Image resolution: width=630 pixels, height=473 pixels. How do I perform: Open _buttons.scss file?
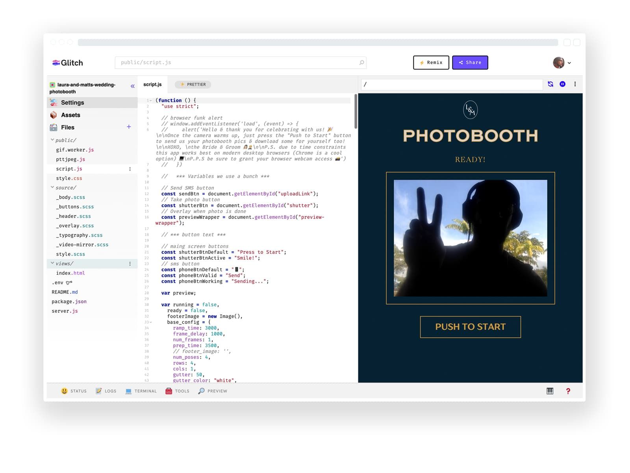[75, 207]
